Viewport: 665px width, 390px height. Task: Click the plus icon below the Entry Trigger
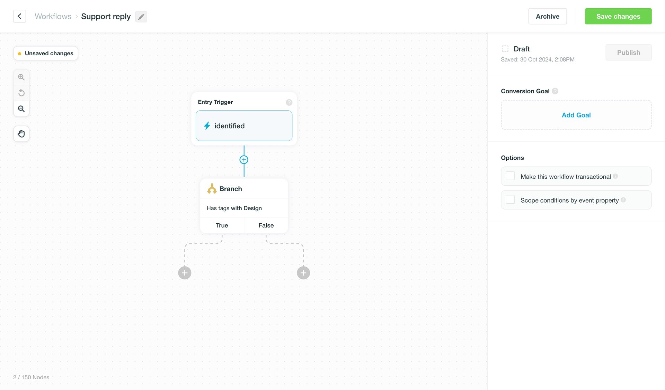244,160
